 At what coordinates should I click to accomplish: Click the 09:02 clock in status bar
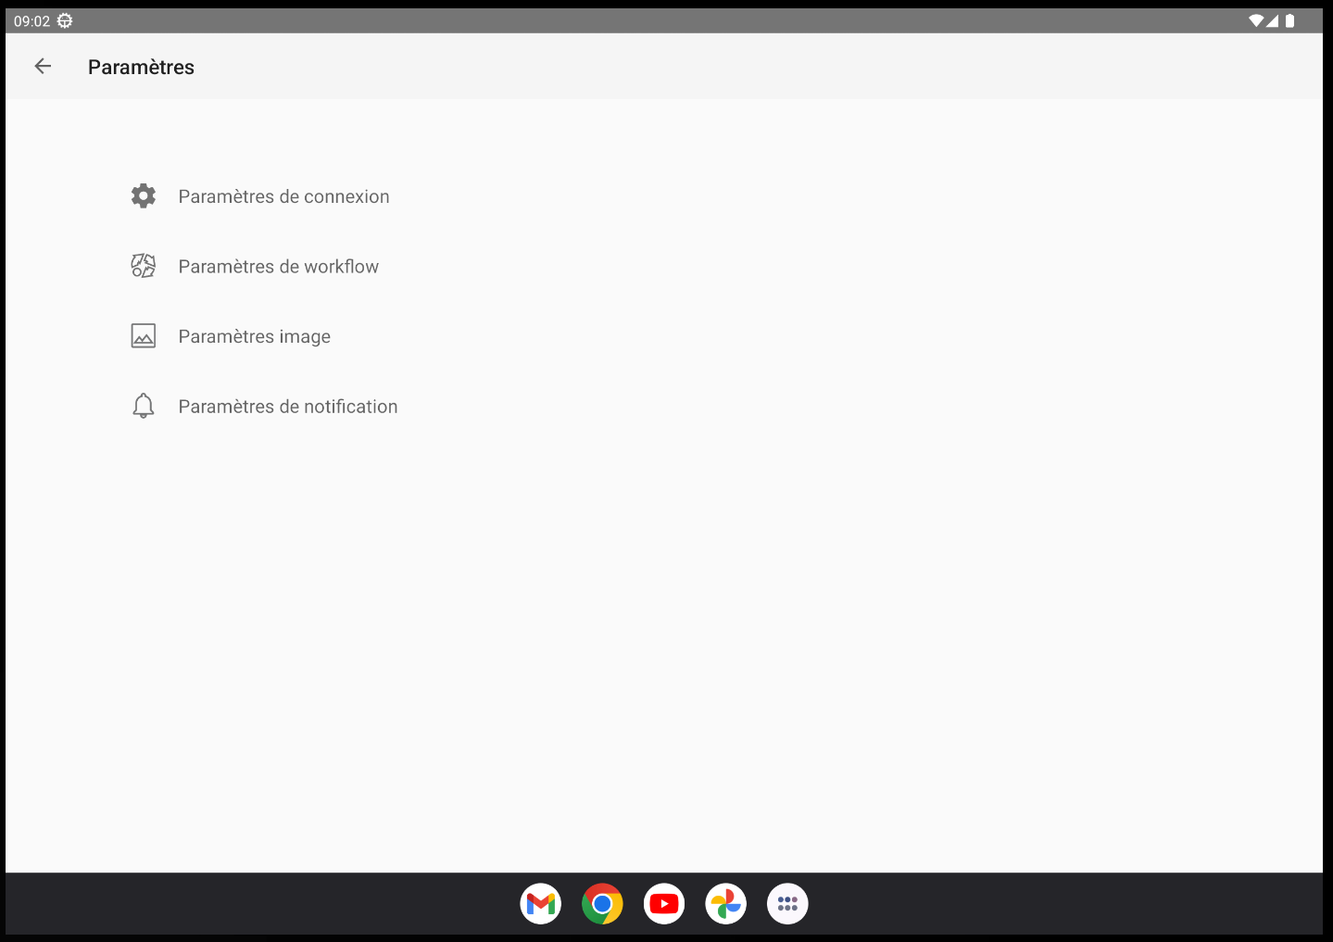31,21
